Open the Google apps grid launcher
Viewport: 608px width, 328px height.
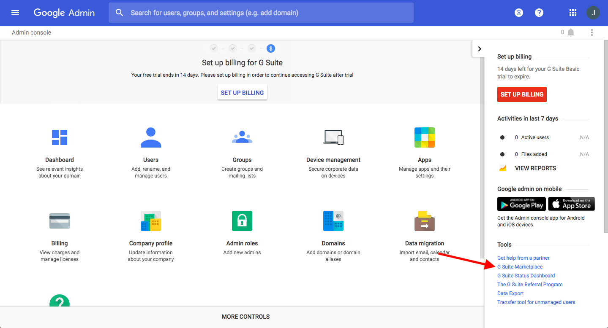[x=573, y=13]
